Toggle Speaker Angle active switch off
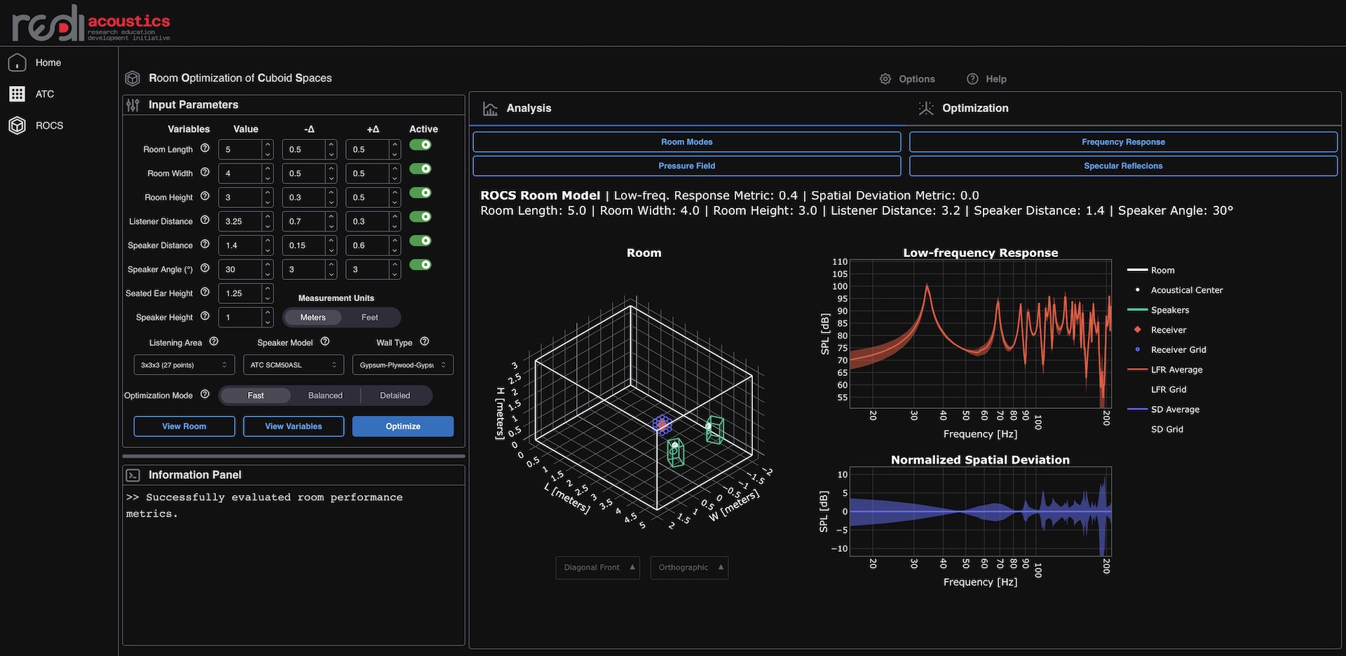This screenshot has width=1346, height=656. (x=421, y=265)
